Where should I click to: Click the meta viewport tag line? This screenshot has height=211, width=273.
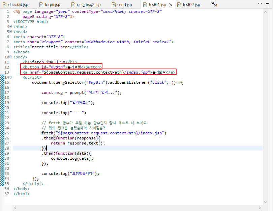(93, 42)
